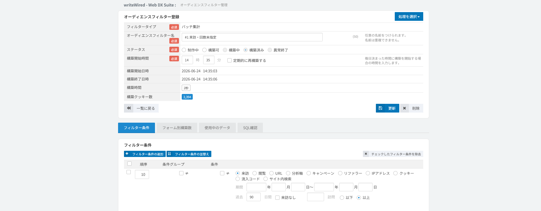Toggle the ≠ checkbox under 条件

[222, 173]
